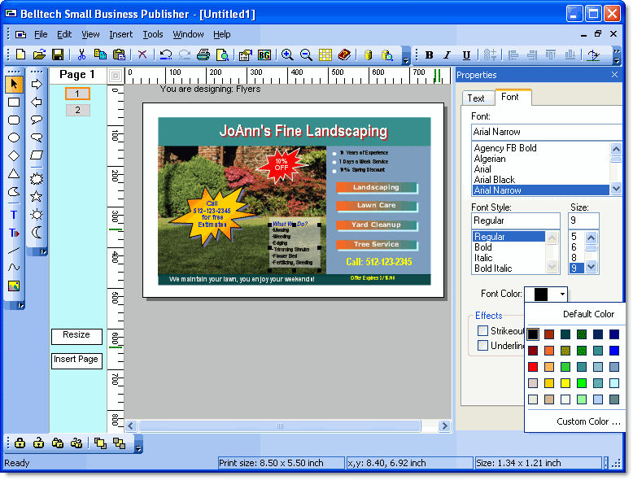Click the Zoom In magnifier icon
This screenshot has width=633, height=480.
tap(287, 55)
